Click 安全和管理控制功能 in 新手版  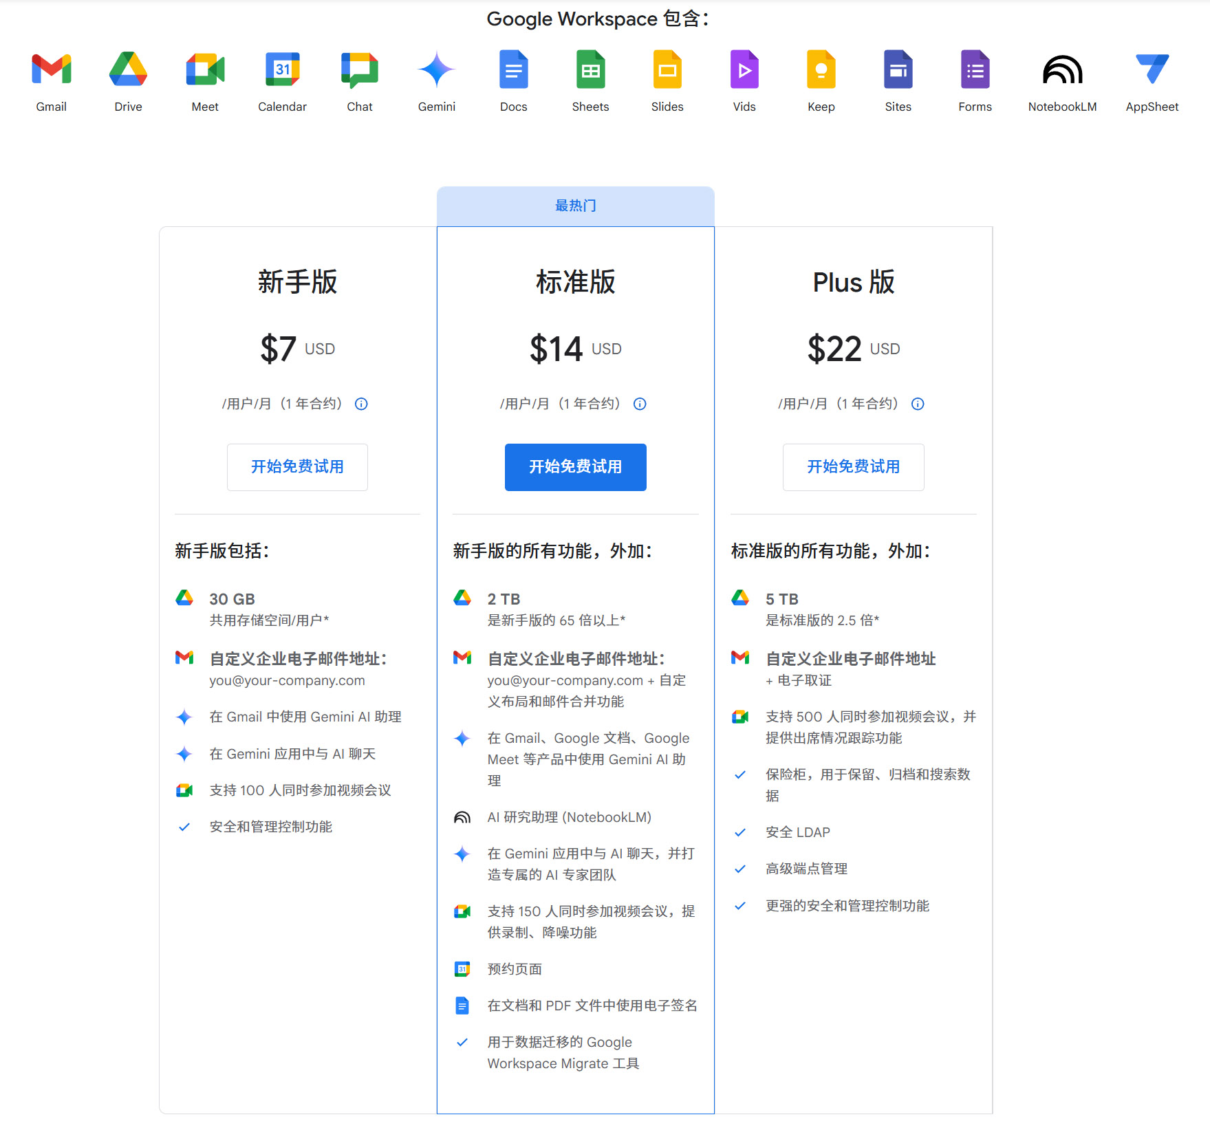(x=271, y=827)
